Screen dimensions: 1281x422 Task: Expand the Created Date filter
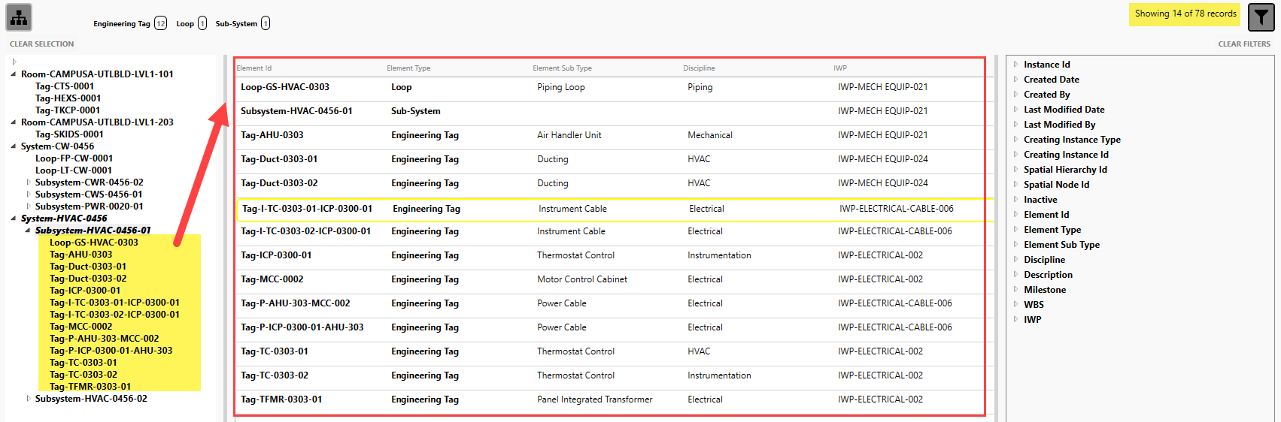(x=1015, y=80)
